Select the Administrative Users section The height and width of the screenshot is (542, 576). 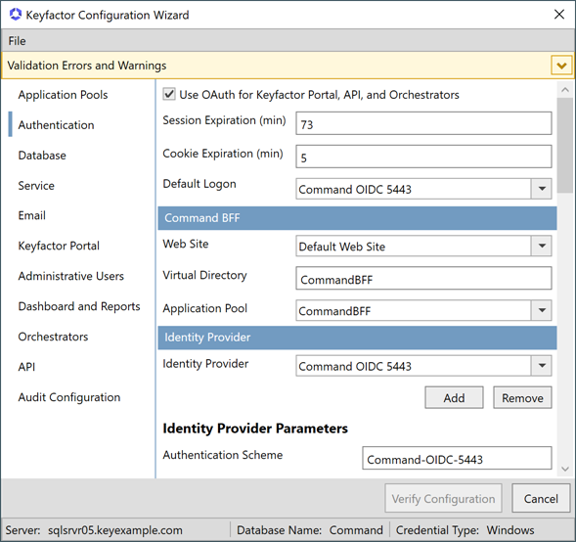click(70, 276)
